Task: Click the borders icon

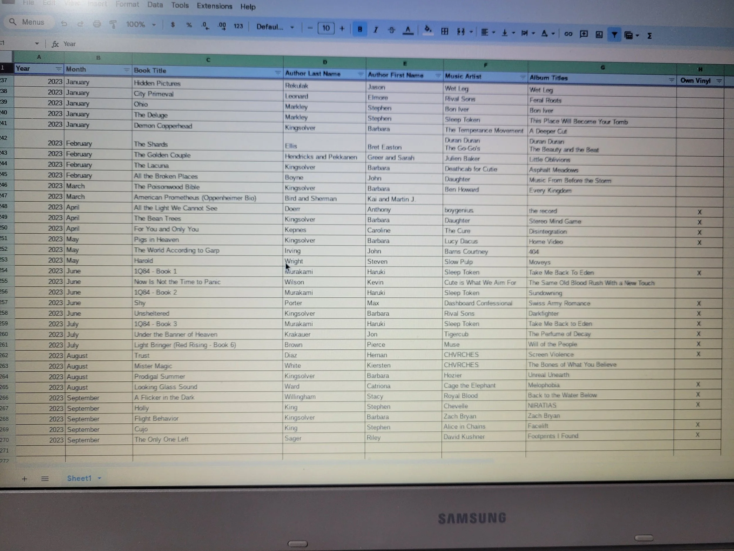Action: coord(445,31)
